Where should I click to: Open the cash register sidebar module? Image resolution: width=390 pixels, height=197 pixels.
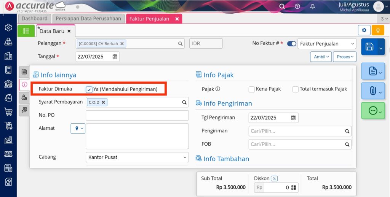[8, 42]
